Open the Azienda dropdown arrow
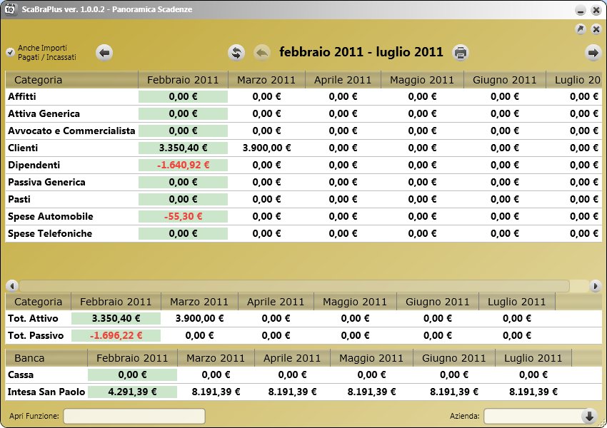607x428 pixels. [589, 416]
